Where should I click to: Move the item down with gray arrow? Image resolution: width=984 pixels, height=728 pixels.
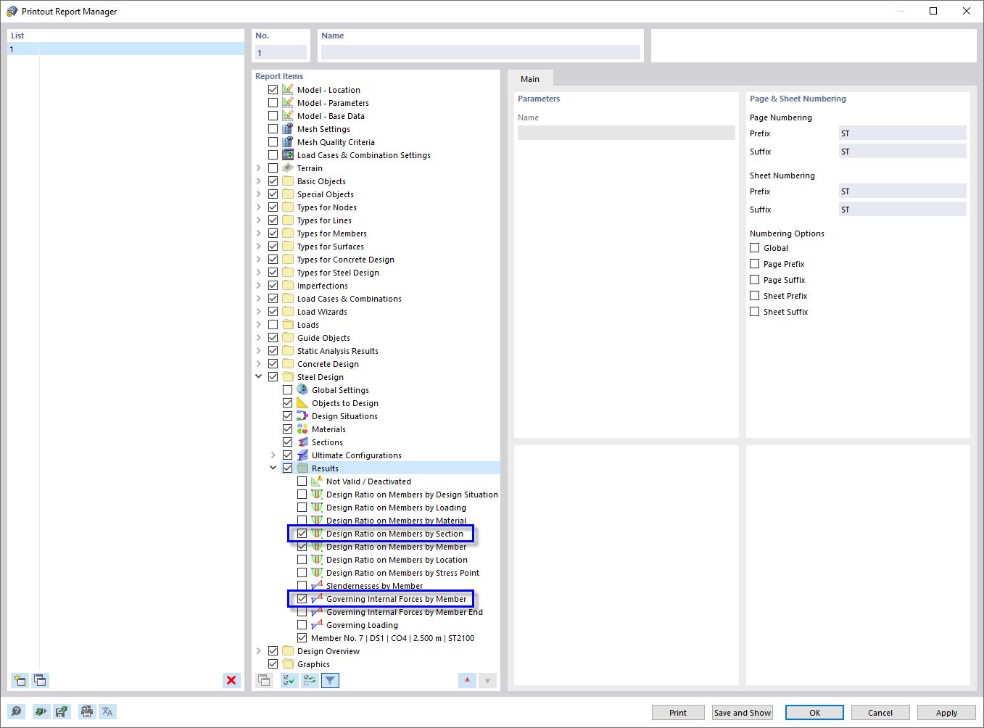(487, 680)
